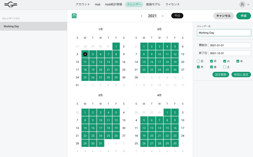Uncheck the 月 (Monday) checkbox
253x157 pixels.
click(212, 61)
